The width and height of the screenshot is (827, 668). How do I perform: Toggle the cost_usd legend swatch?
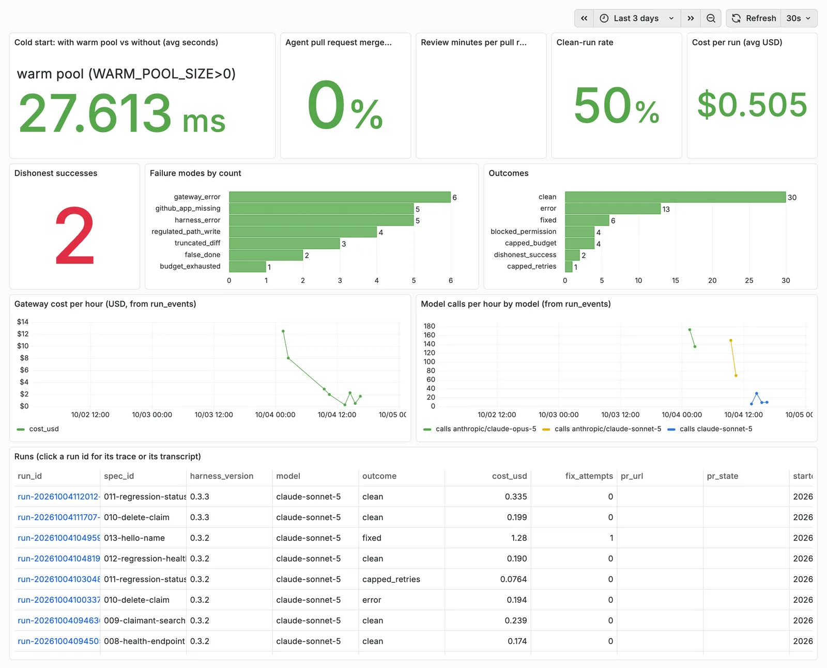coord(21,429)
